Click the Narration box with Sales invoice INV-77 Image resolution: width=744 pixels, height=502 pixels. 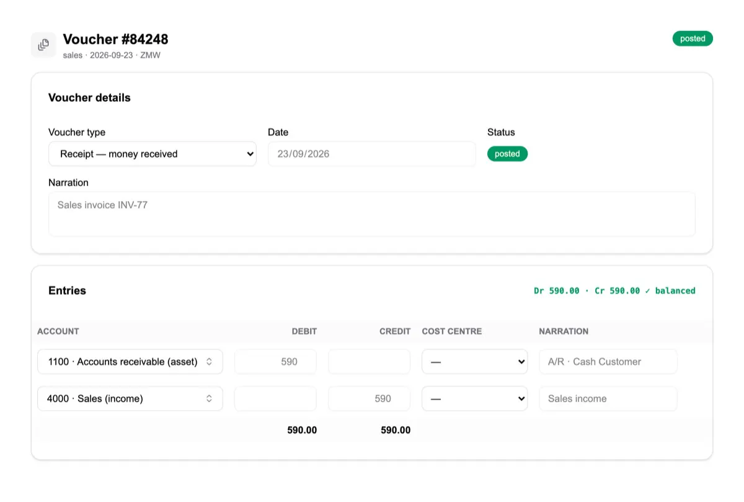[x=372, y=213]
